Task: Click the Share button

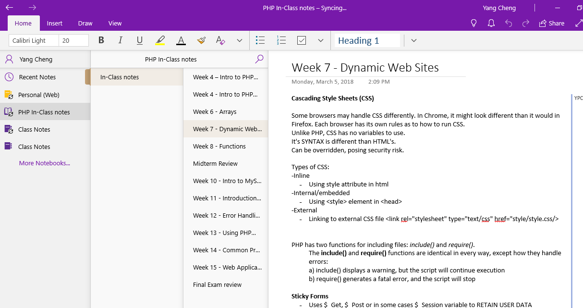Action: pyautogui.click(x=551, y=23)
